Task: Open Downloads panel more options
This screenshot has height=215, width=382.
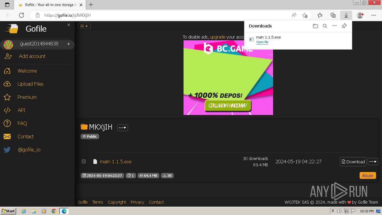Action: point(335,26)
